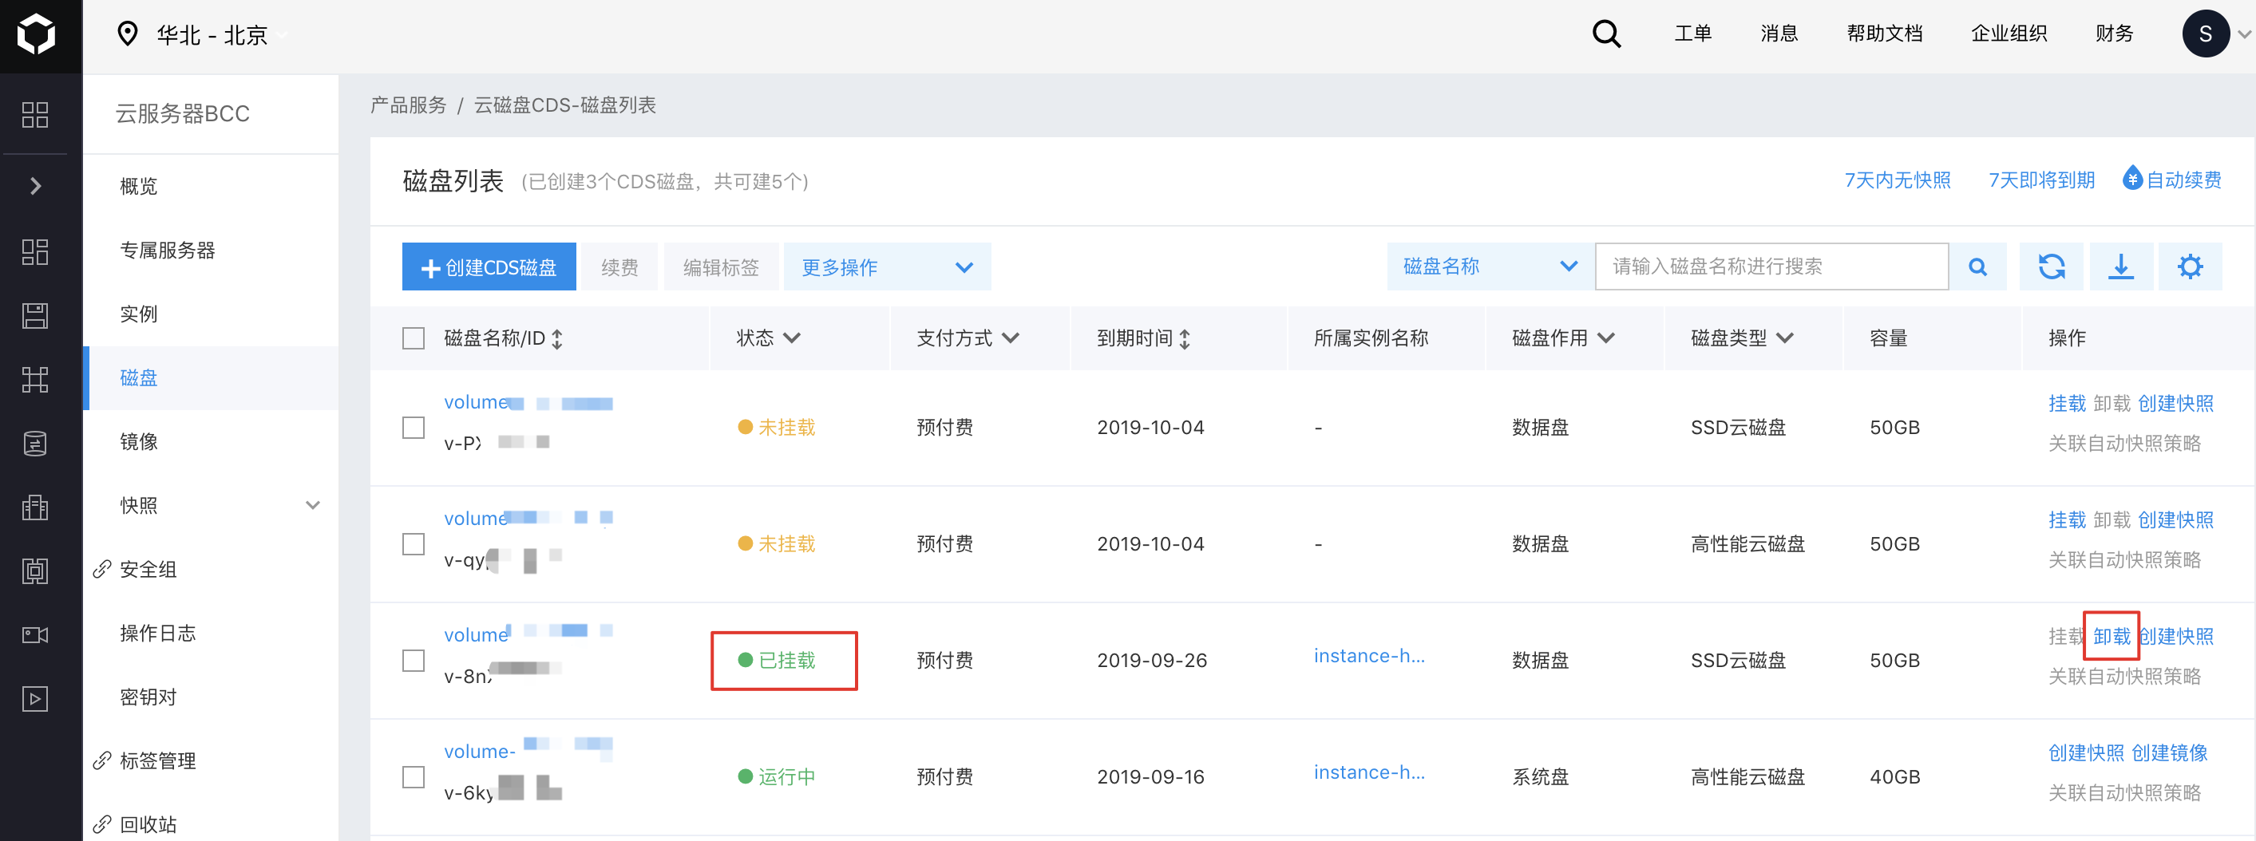
Task: Select 密钥对 in the sidebar
Action: [211, 697]
